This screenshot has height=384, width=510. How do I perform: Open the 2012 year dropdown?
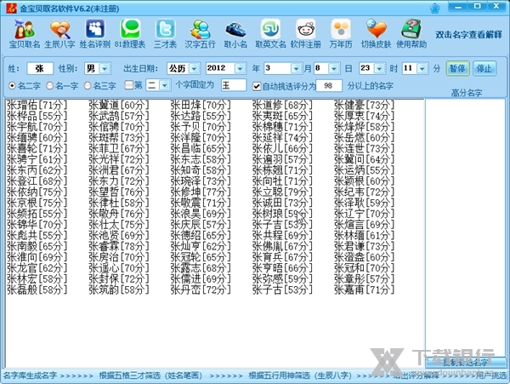240,68
